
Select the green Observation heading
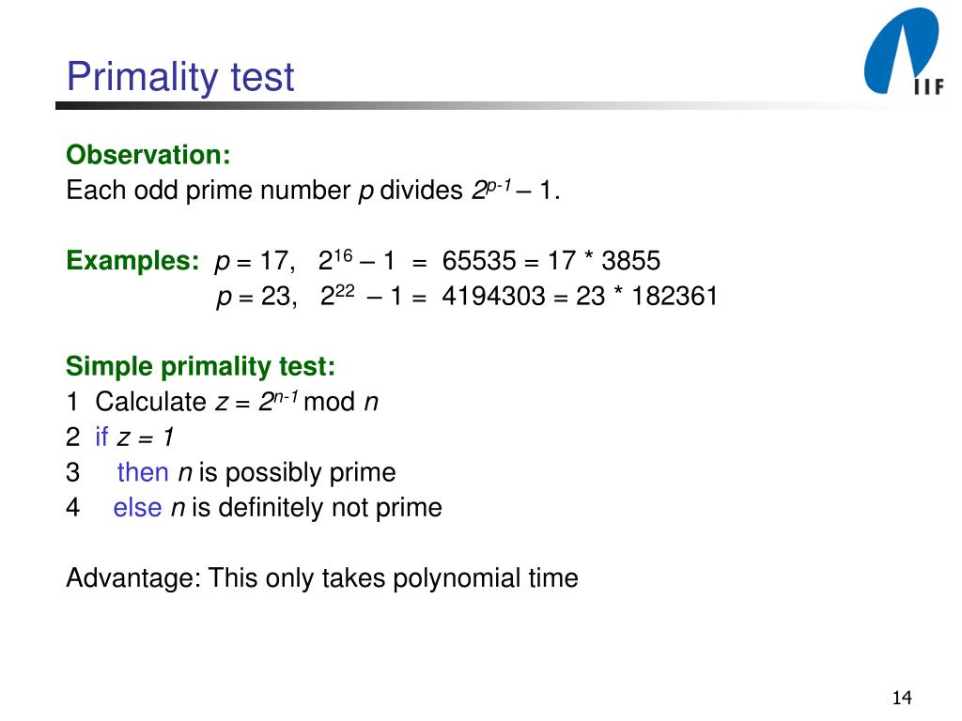point(148,155)
